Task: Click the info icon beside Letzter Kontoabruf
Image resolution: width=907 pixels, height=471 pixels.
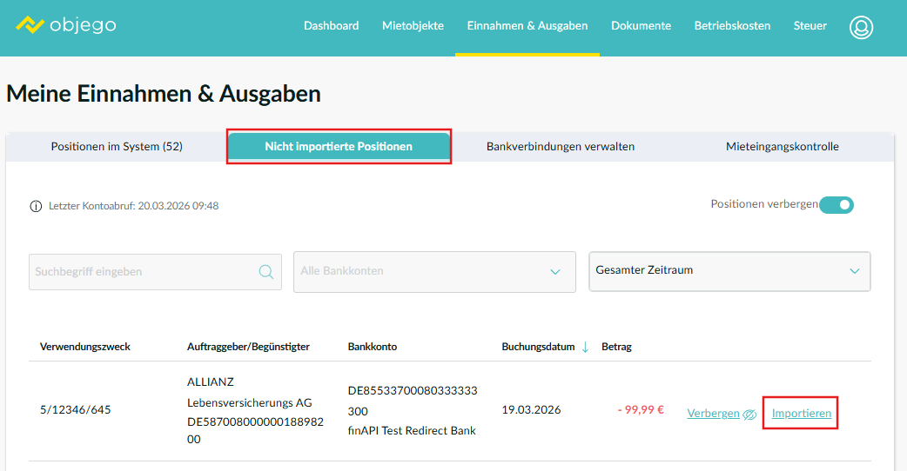Action: [x=36, y=206]
